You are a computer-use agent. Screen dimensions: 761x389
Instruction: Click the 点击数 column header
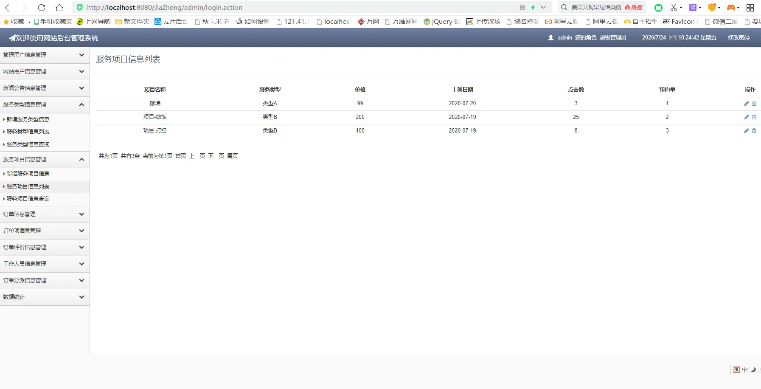576,90
